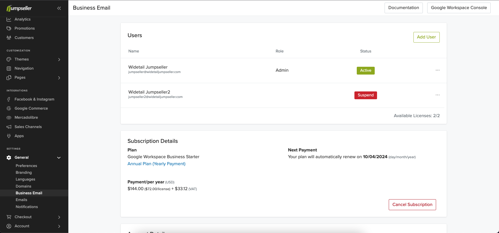Click the $144.00 yearly payment amount

tap(135, 189)
